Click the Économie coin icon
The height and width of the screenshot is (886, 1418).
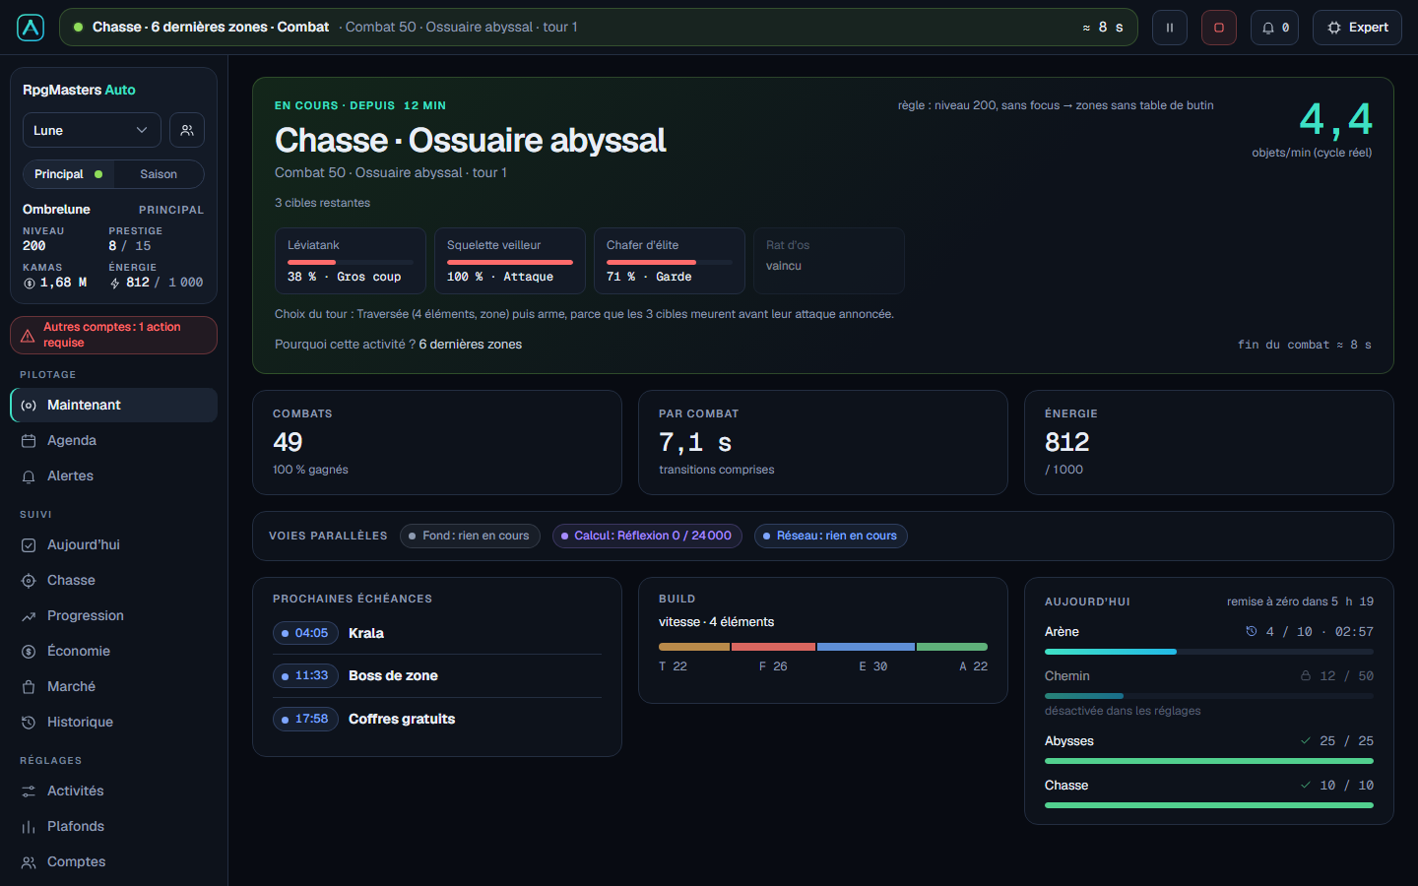29,652
